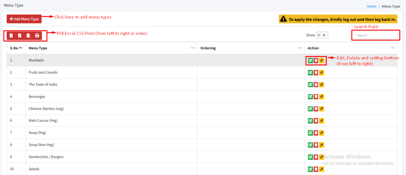
Task: Sort table by S.No column
Action: tap(16, 48)
